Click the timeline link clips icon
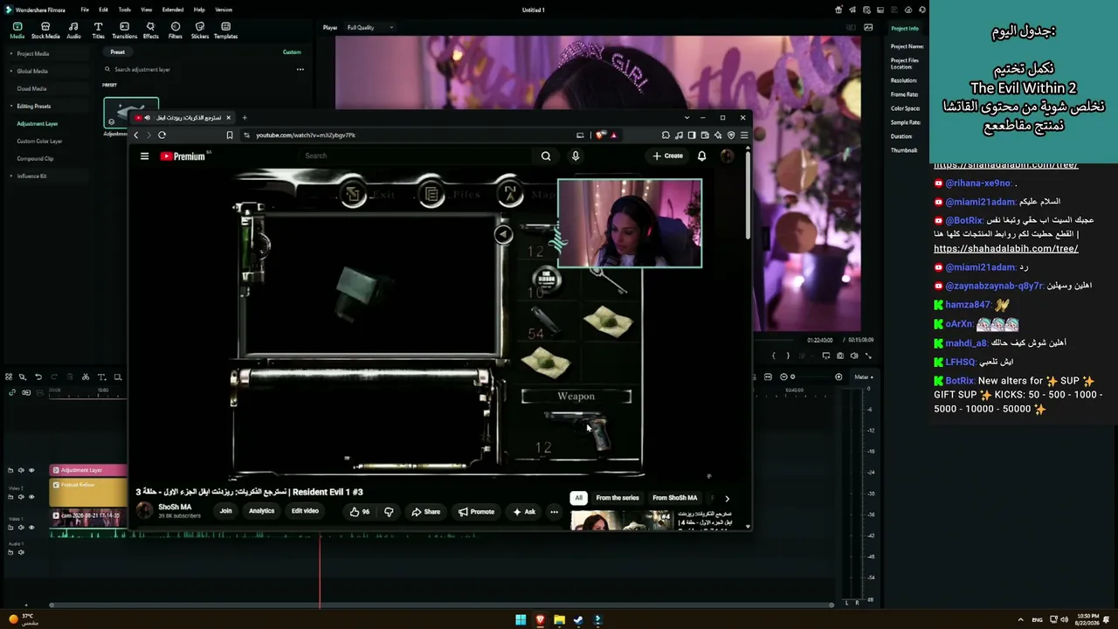Viewport: 1118px width, 629px height. [12, 392]
